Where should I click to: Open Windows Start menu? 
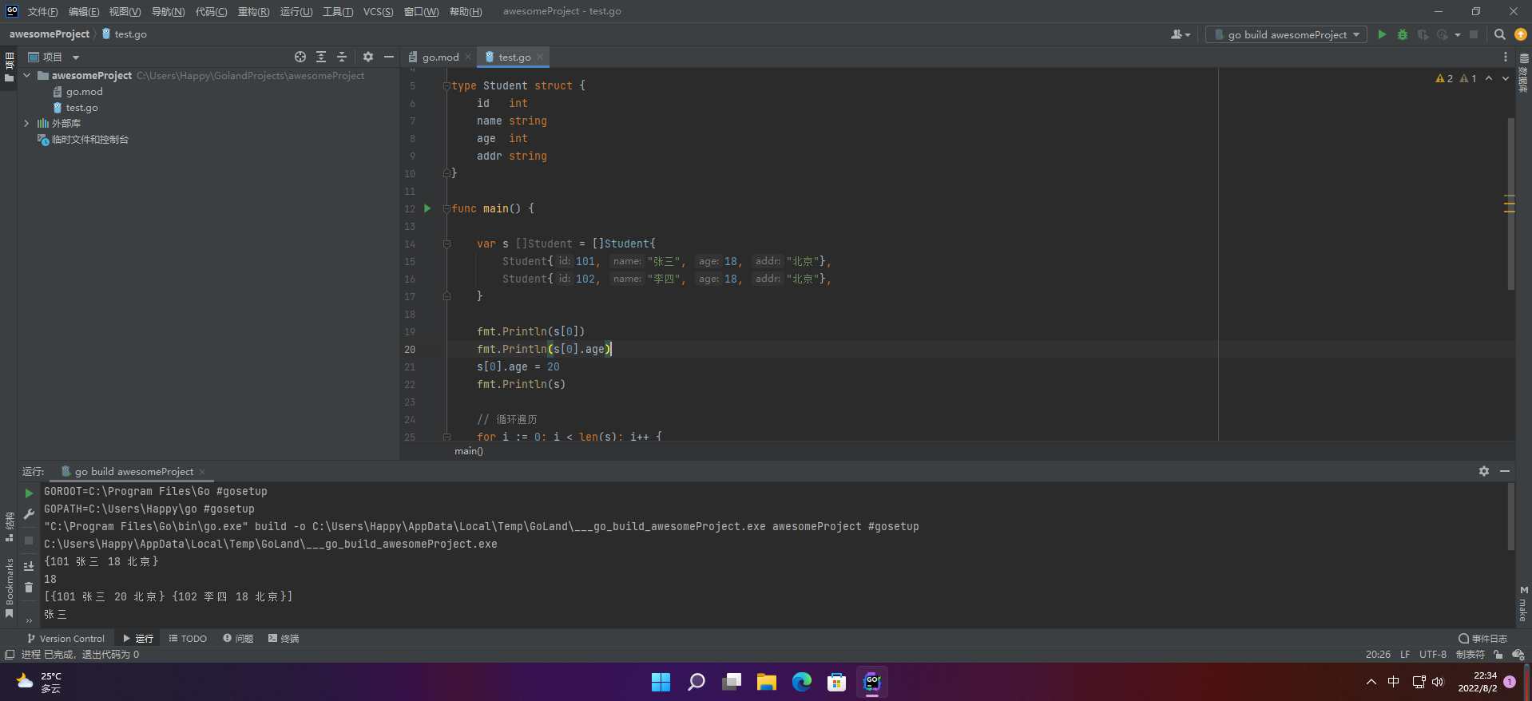[661, 682]
